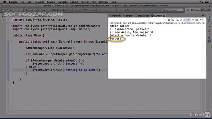The height and width of the screenshot is (119, 212).
Task: Click the Quick Access search field
Action: [173, 10]
